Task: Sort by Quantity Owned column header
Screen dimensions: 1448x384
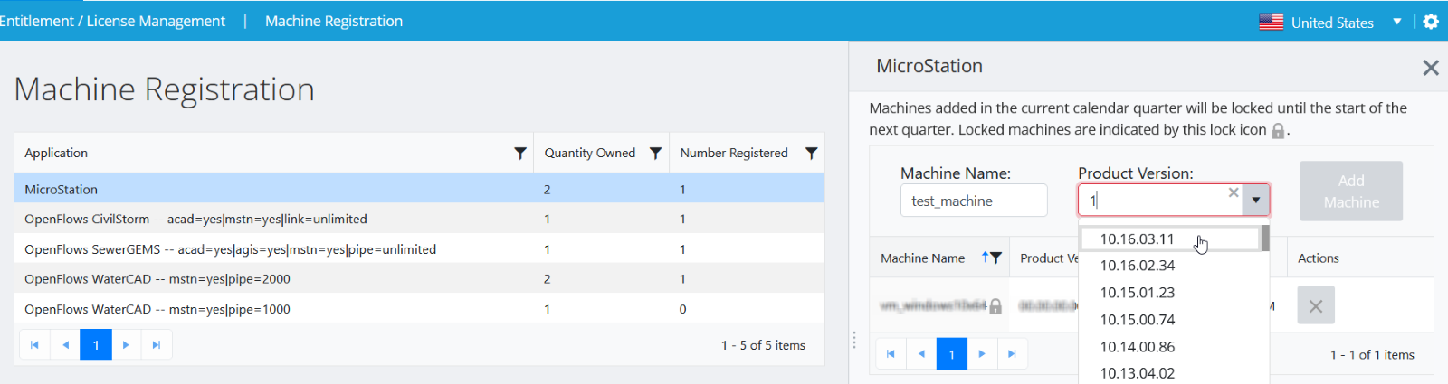Action: (x=590, y=153)
